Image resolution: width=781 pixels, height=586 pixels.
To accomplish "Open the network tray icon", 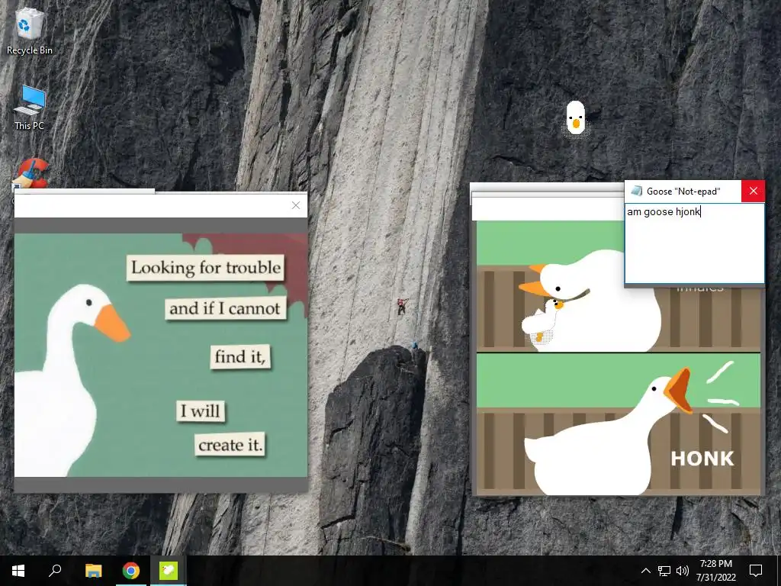I will (x=664, y=571).
